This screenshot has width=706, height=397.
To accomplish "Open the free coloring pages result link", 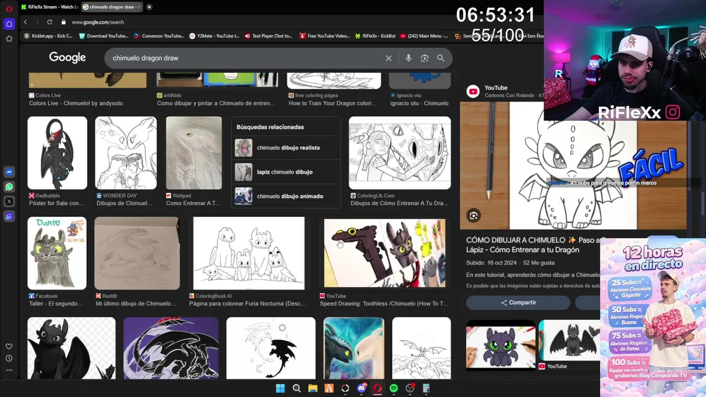I will (x=333, y=103).
